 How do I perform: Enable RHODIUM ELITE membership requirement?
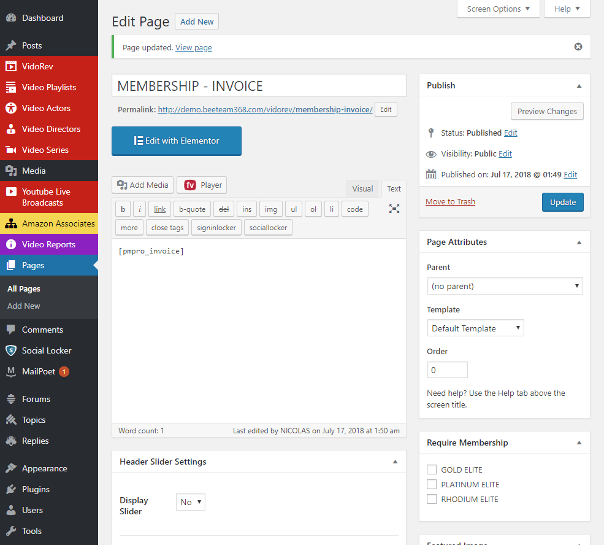pos(432,499)
